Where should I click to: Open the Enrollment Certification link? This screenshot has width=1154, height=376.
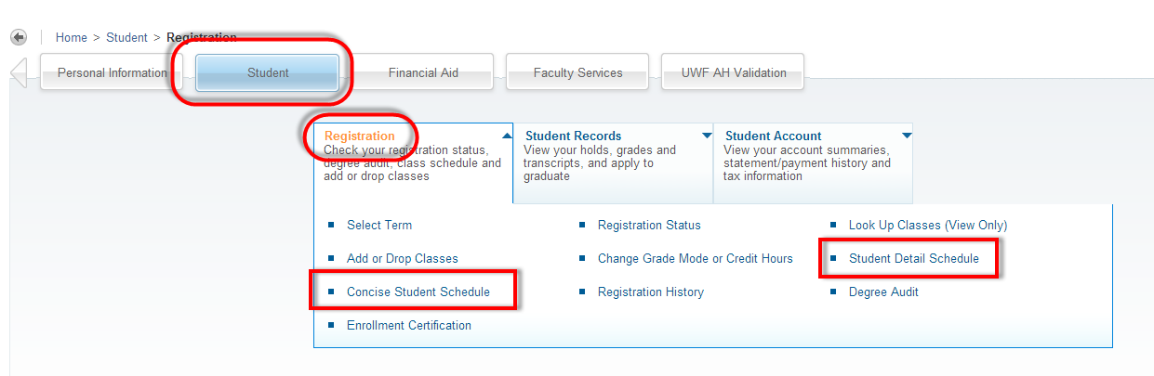click(x=409, y=325)
